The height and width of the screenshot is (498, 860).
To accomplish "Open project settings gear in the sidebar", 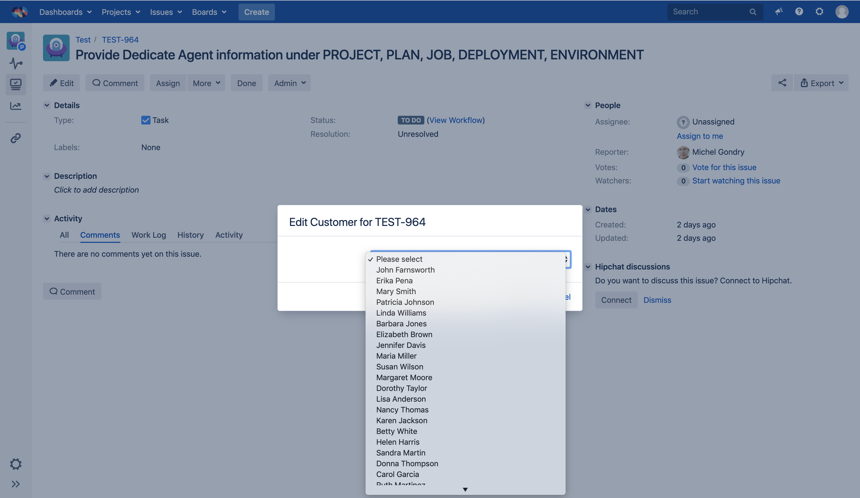I will pyautogui.click(x=16, y=464).
